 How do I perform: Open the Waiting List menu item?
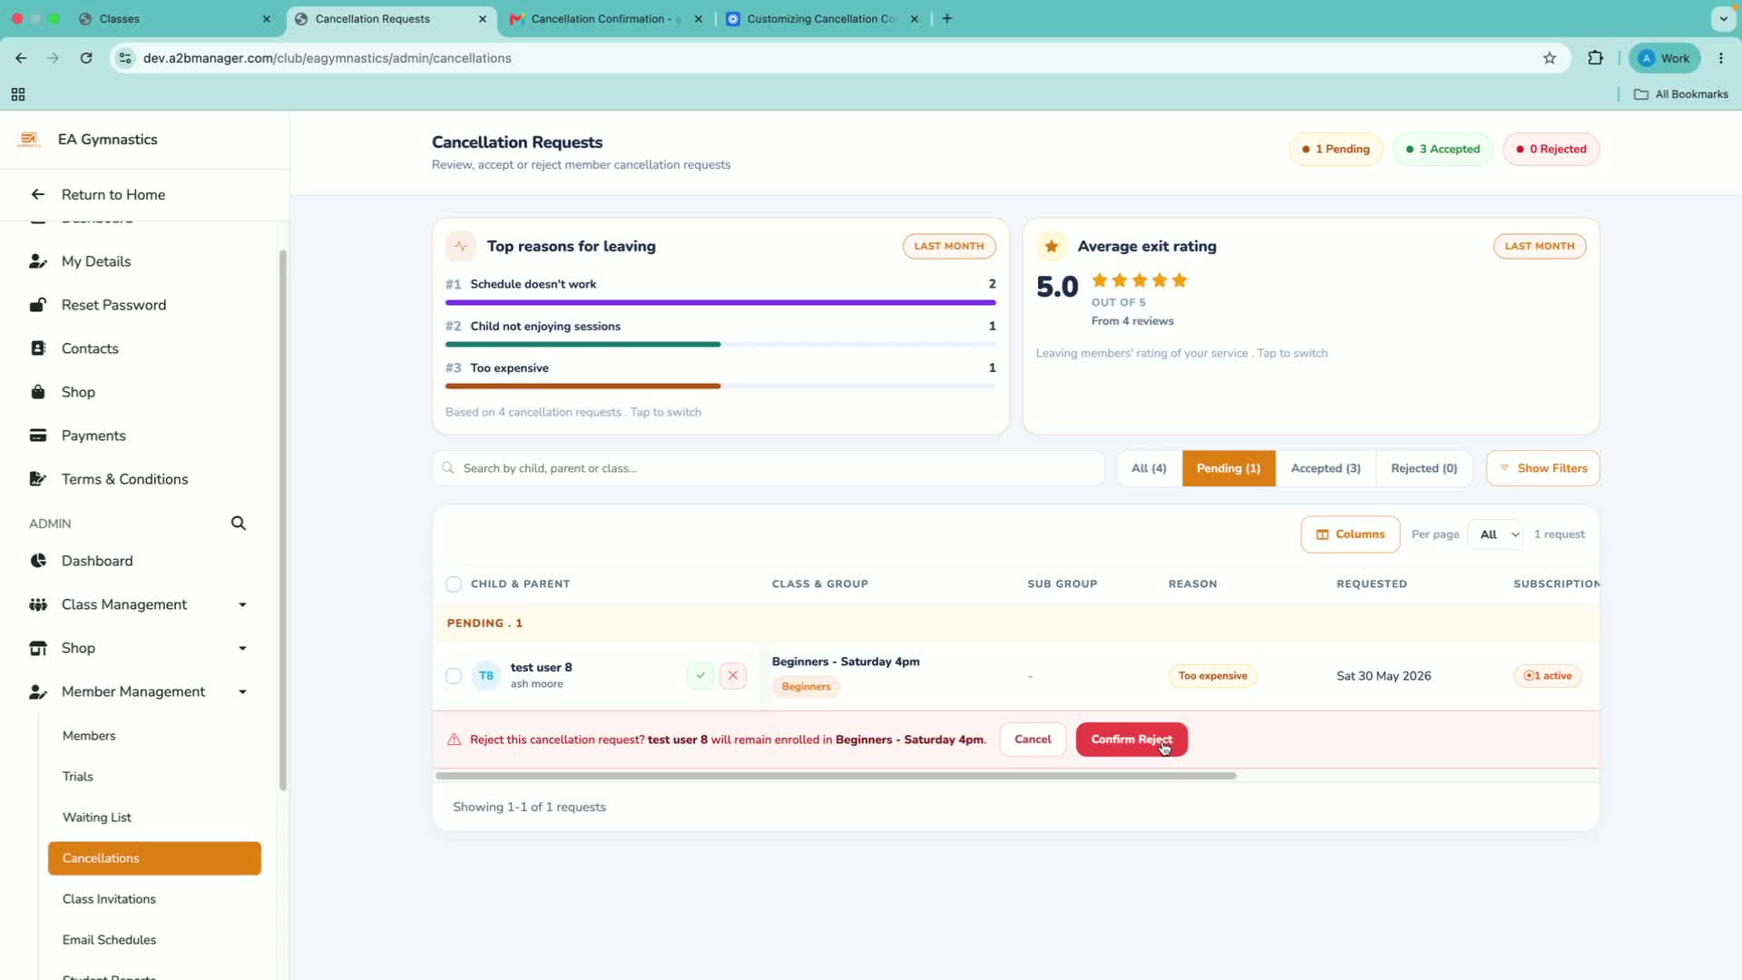[x=97, y=818]
